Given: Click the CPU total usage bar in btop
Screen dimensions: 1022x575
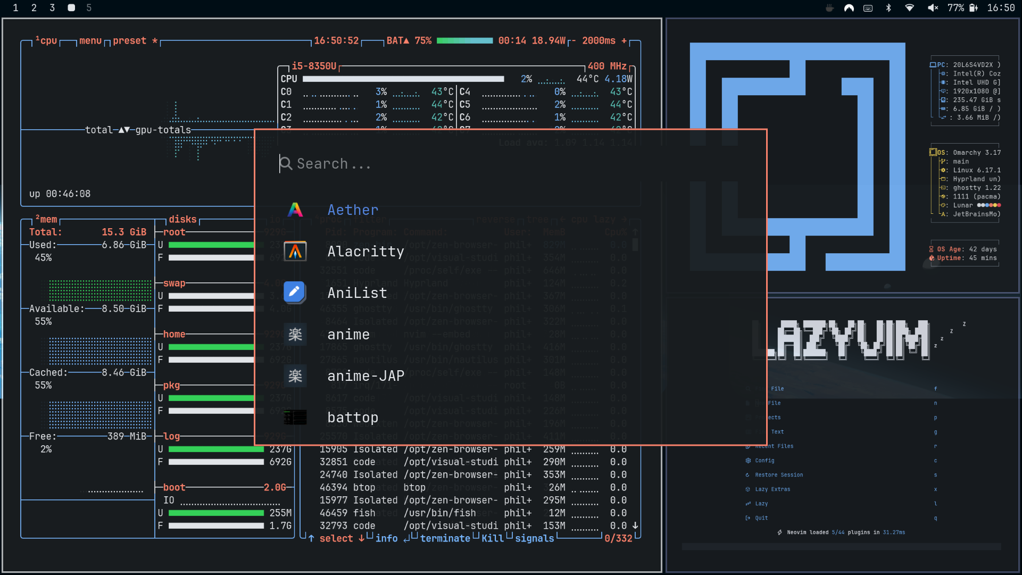Looking at the screenshot, I should [x=403, y=79].
